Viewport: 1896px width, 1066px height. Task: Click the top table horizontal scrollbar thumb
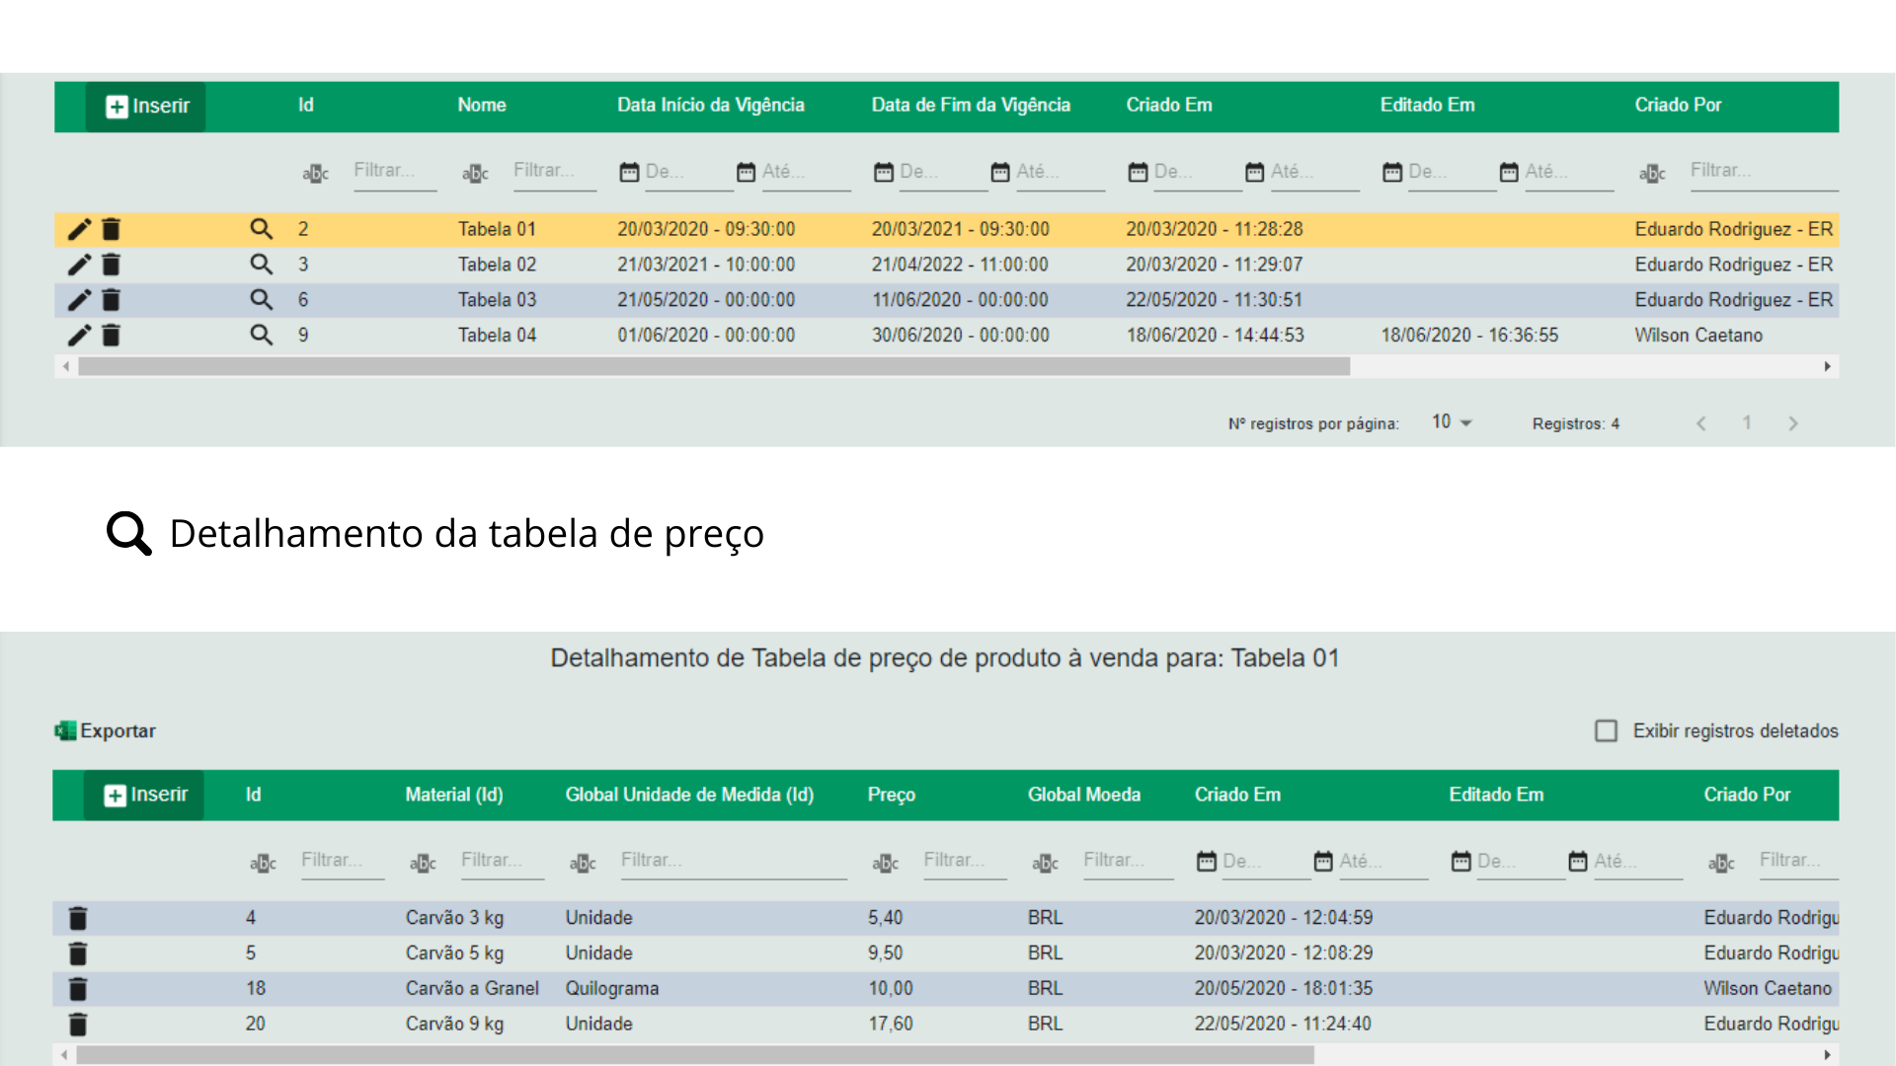(x=713, y=367)
